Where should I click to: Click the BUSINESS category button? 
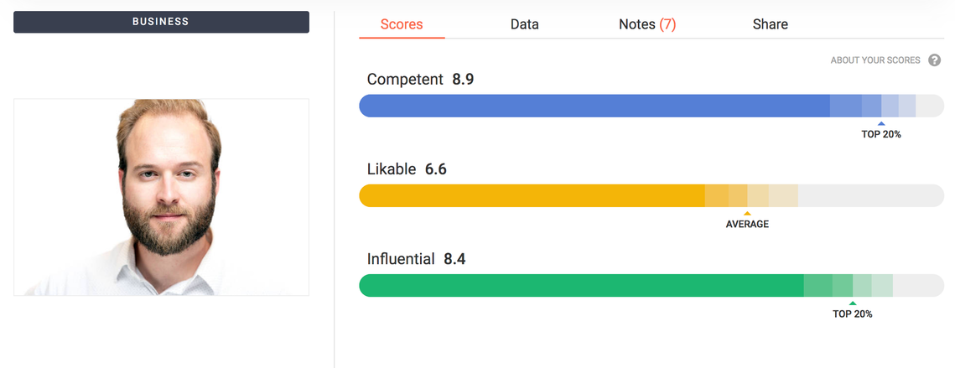click(161, 22)
